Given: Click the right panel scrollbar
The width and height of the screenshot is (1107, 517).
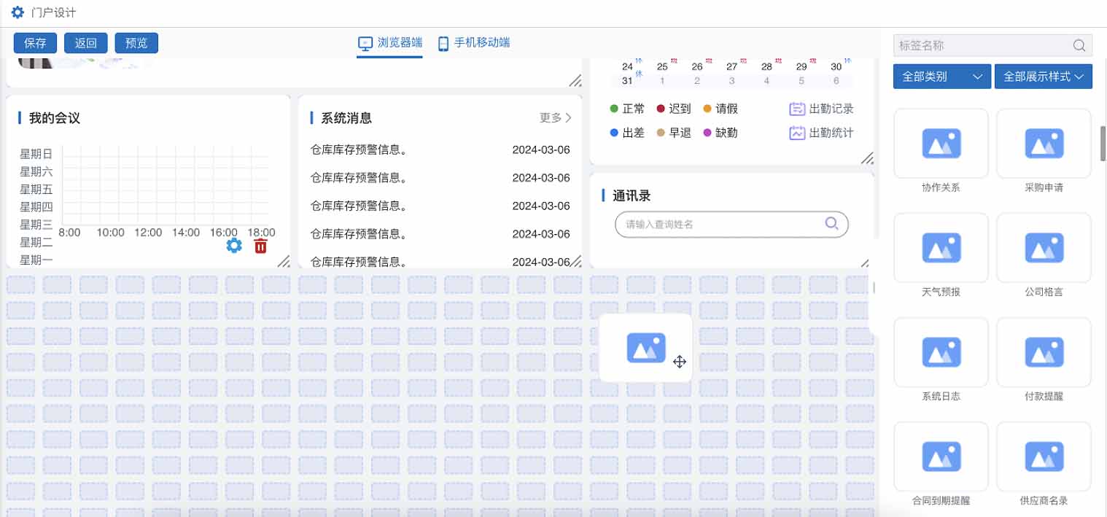Looking at the screenshot, I should pyautogui.click(x=1102, y=142).
